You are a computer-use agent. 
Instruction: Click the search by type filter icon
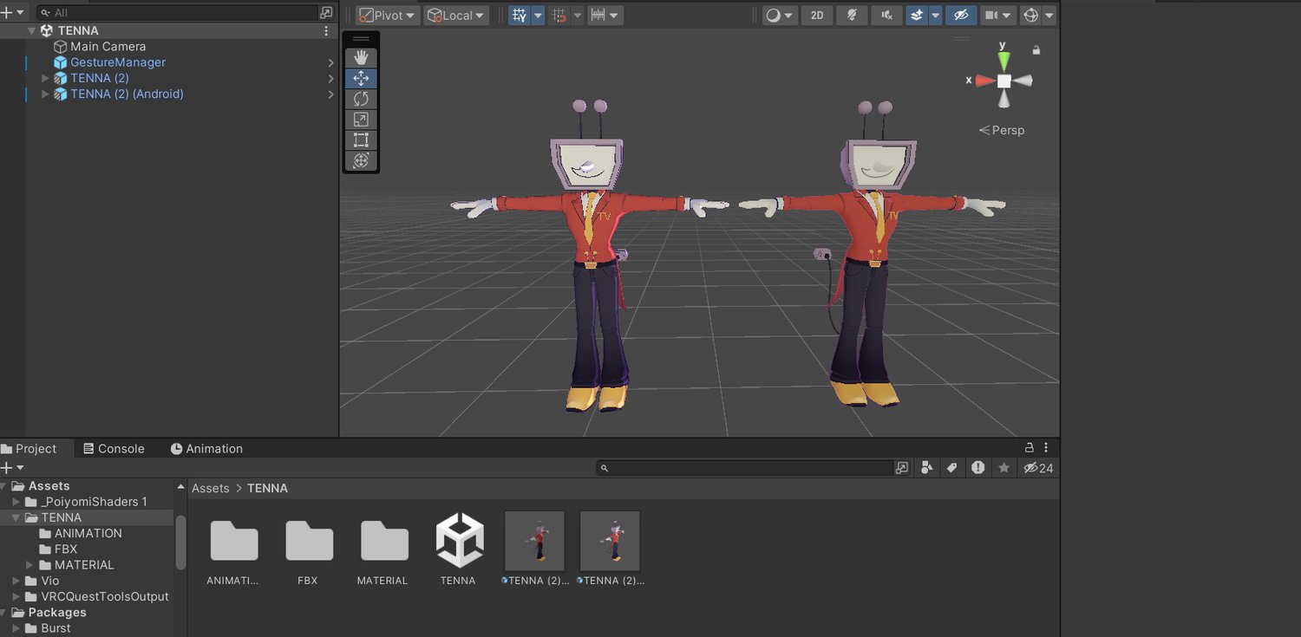click(926, 468)
